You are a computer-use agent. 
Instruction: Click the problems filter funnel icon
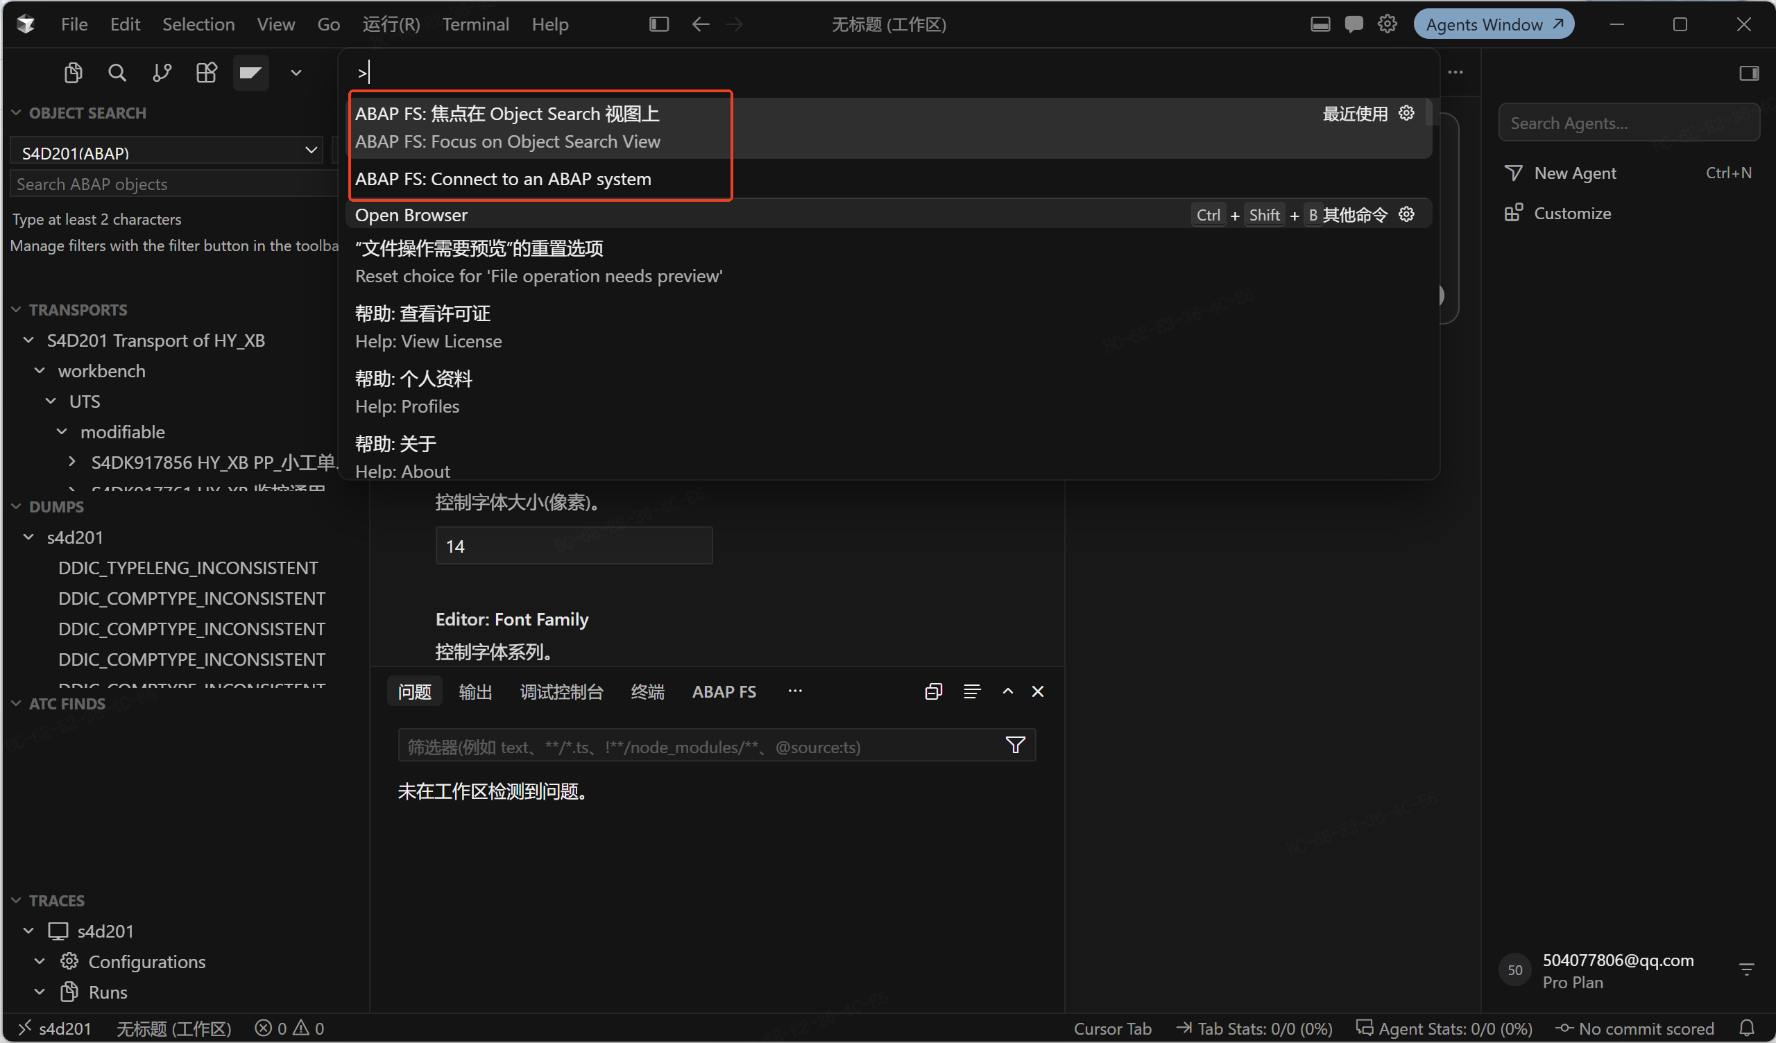pos(1015,745)
